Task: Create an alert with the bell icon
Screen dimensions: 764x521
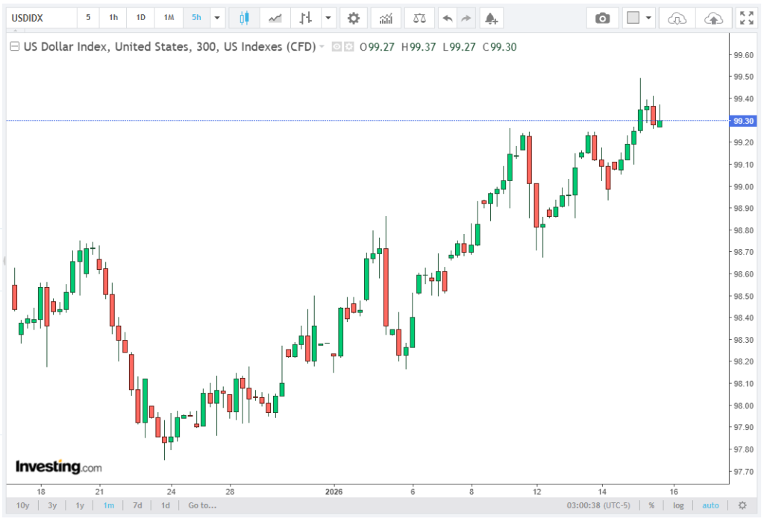Action: point(489,18)
